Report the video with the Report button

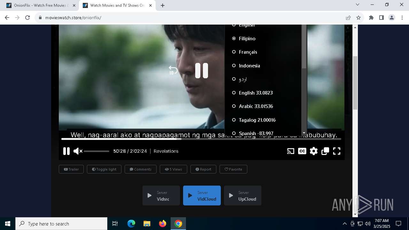point(203,169)
